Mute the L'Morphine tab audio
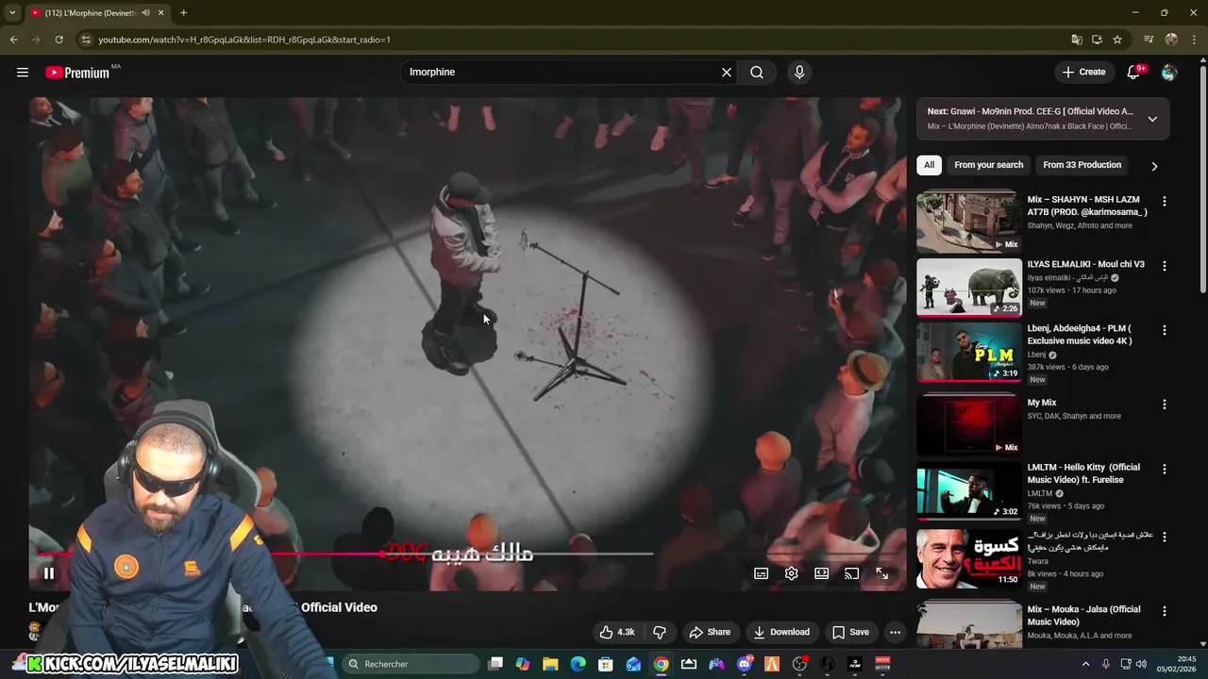1208x679 pixels. point(145,13)
